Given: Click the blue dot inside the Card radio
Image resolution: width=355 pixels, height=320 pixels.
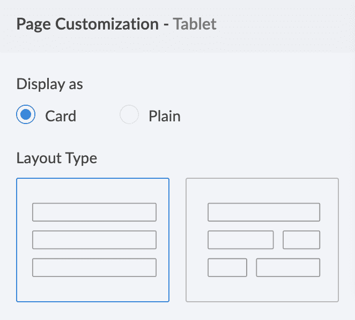Looking at the screenshot, I should [26, 115].
